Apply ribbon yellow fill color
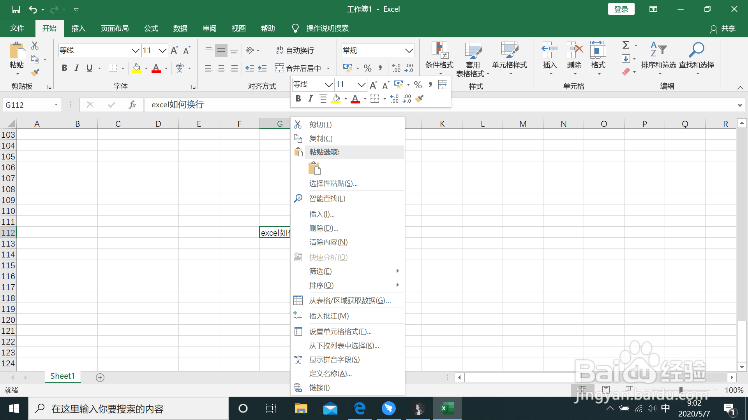Viewport: 748px width, 420px height. pos(136,68)
